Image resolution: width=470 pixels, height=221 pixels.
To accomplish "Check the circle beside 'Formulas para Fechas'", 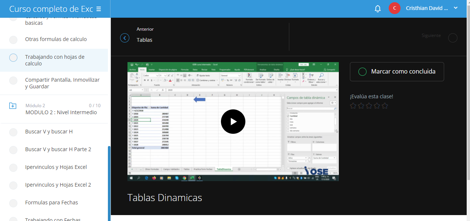I will click(13, 203).
